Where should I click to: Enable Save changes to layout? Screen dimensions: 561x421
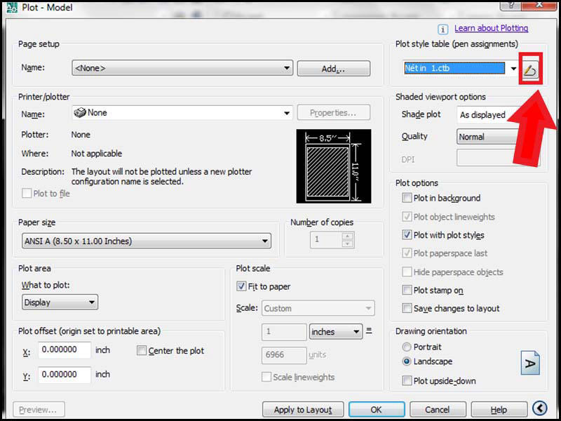pos(407,308)
